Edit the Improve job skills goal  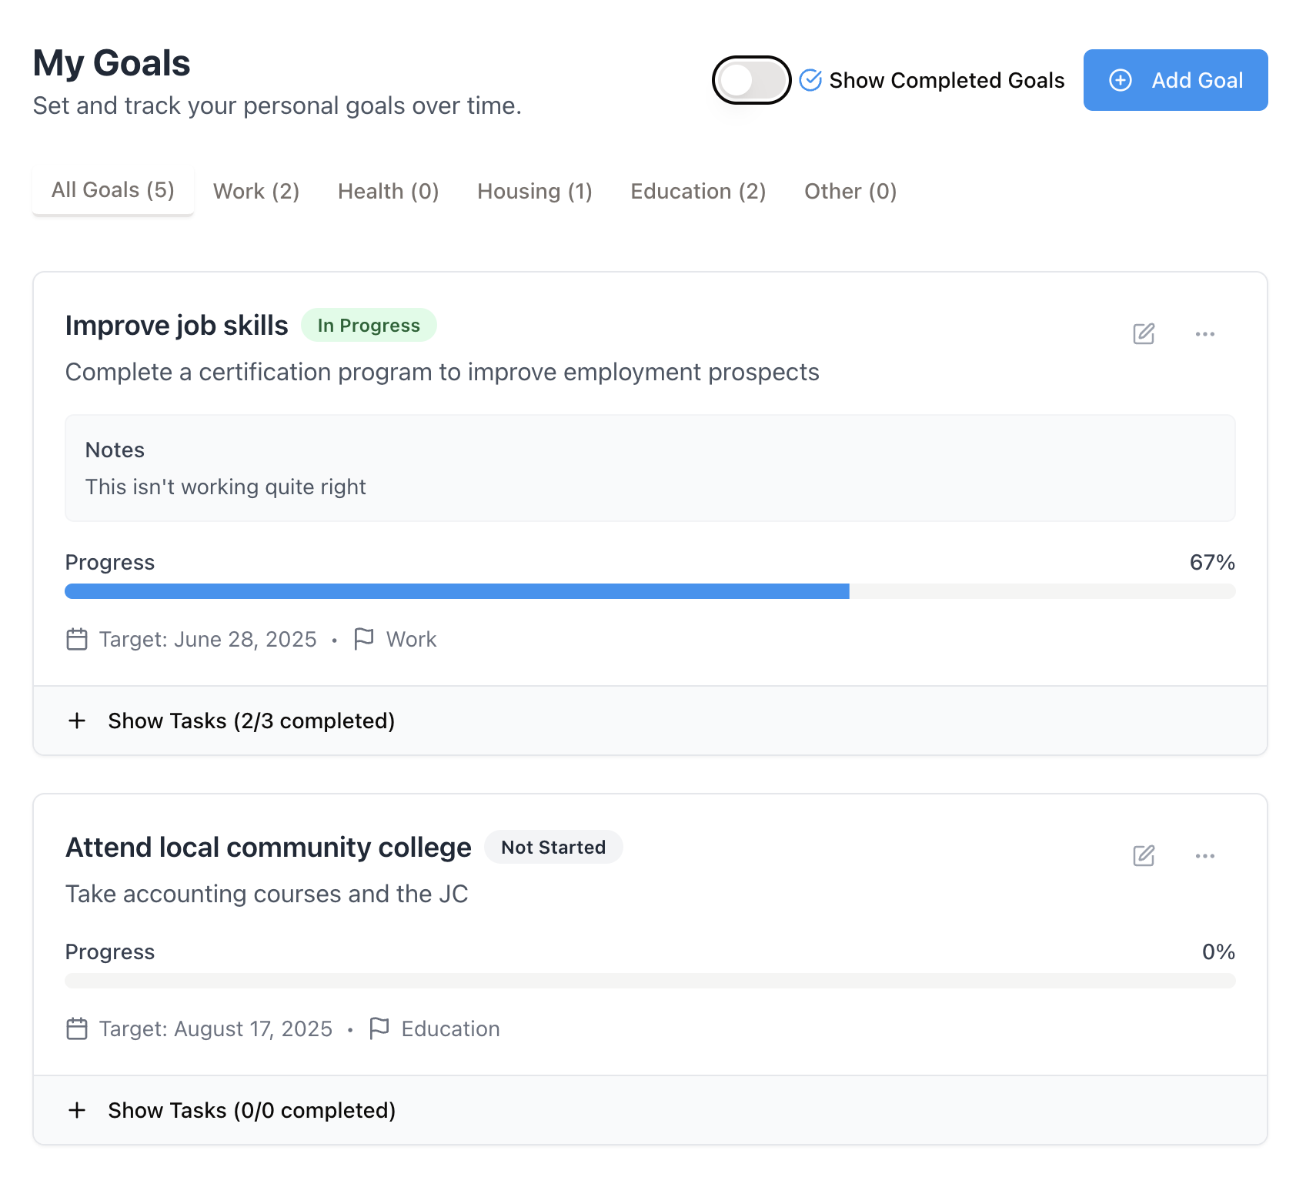click(x=1144, y=333)
